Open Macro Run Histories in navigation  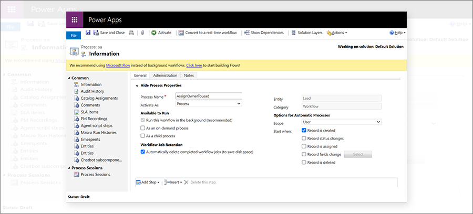pyautogui.click(x=98, y=132)
